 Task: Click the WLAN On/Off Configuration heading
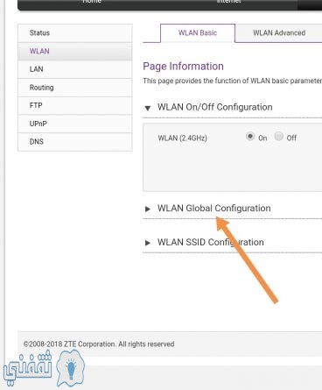215,107
